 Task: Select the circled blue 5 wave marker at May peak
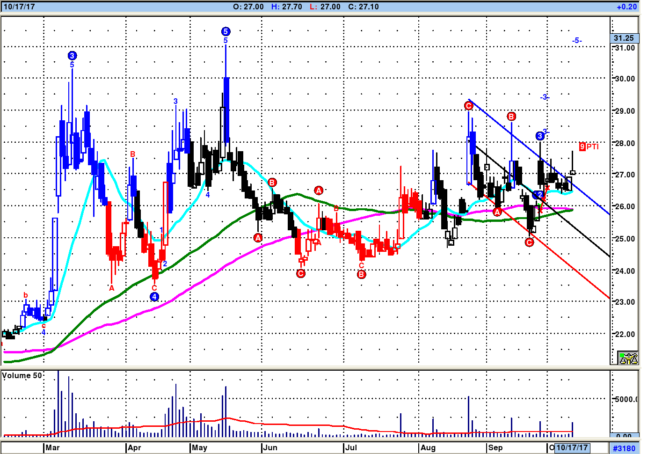(x=226, y=31)
